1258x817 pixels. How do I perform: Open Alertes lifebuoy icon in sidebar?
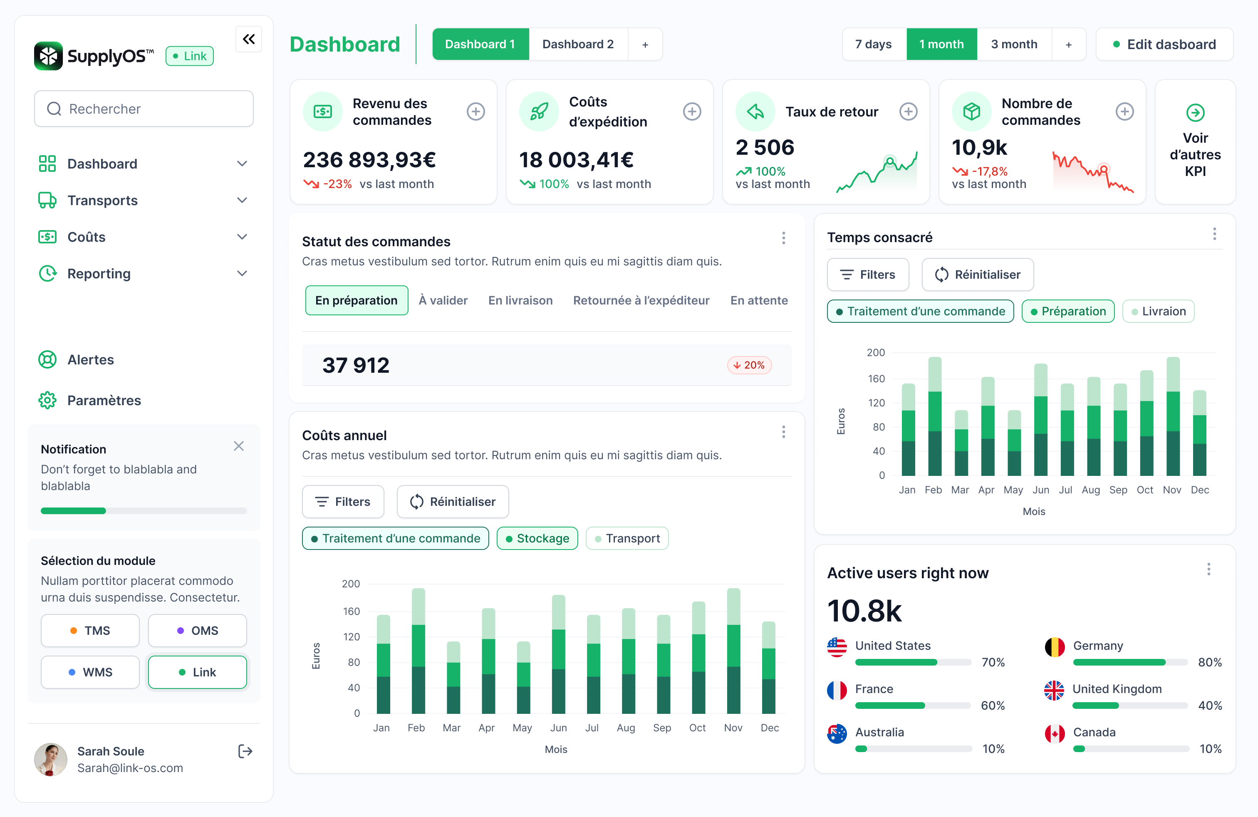coord(47,359)
